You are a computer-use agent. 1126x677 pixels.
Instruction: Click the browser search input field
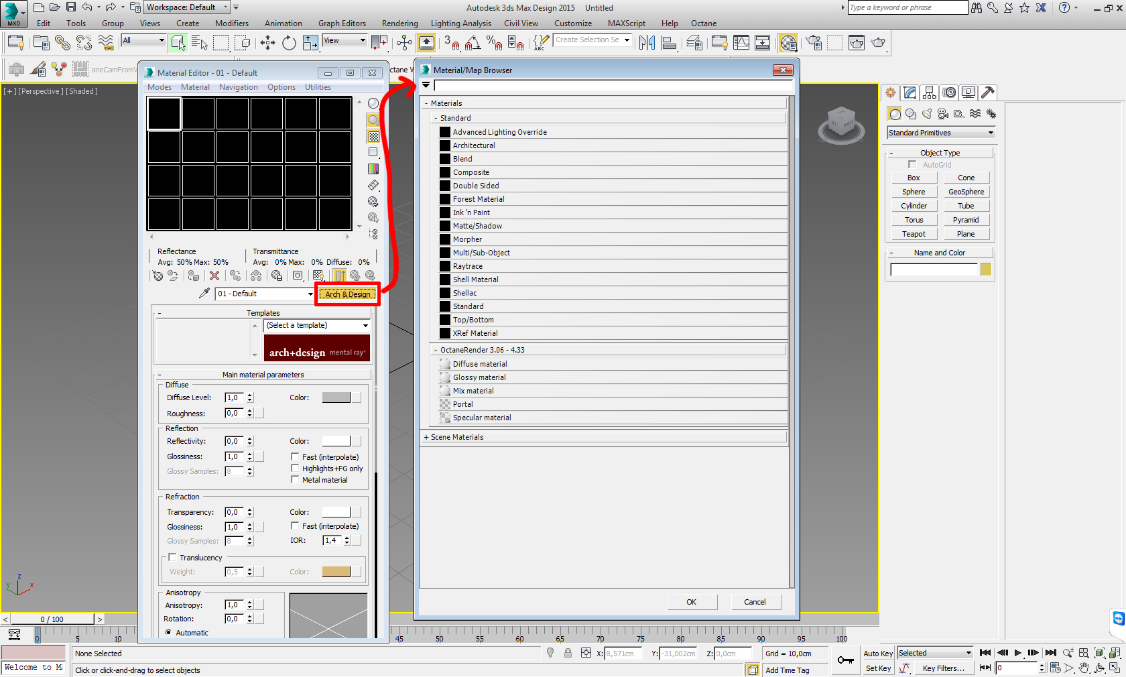point(613,85)
